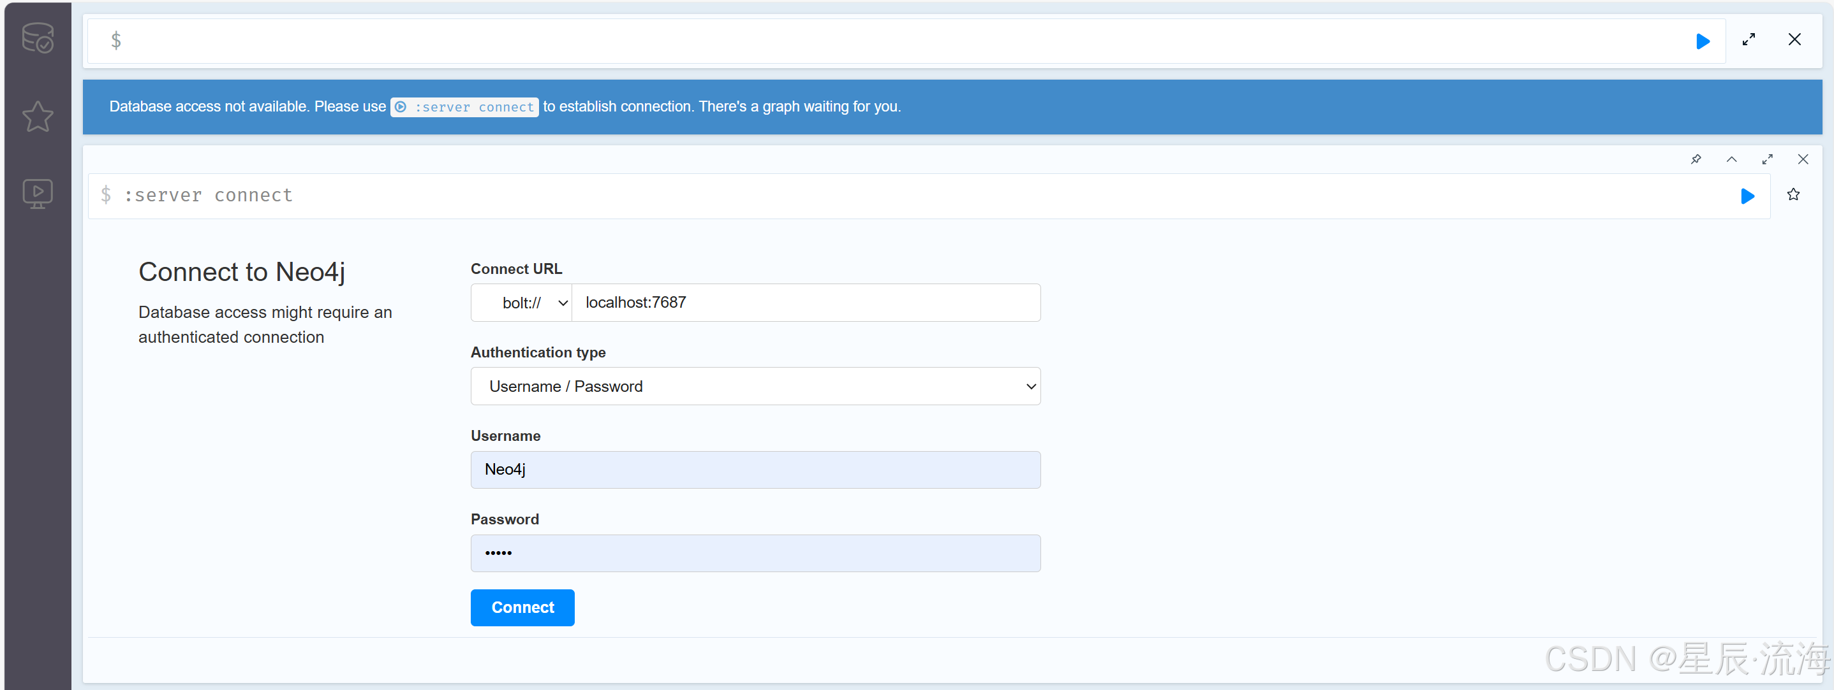Open the database information sidebar icon

(38, 38)
